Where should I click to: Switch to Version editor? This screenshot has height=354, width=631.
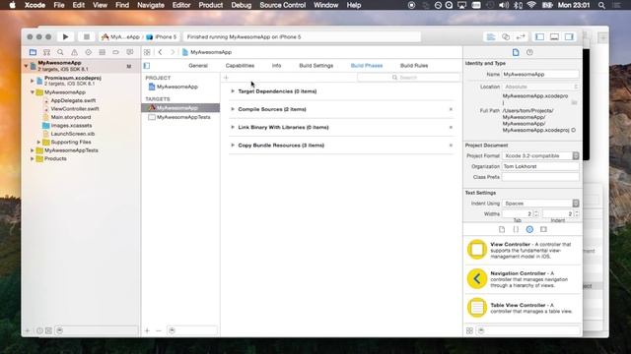point(521,37)
